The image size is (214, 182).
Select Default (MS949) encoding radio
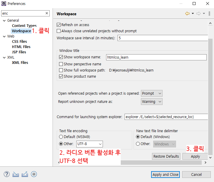tap(61, 137)
